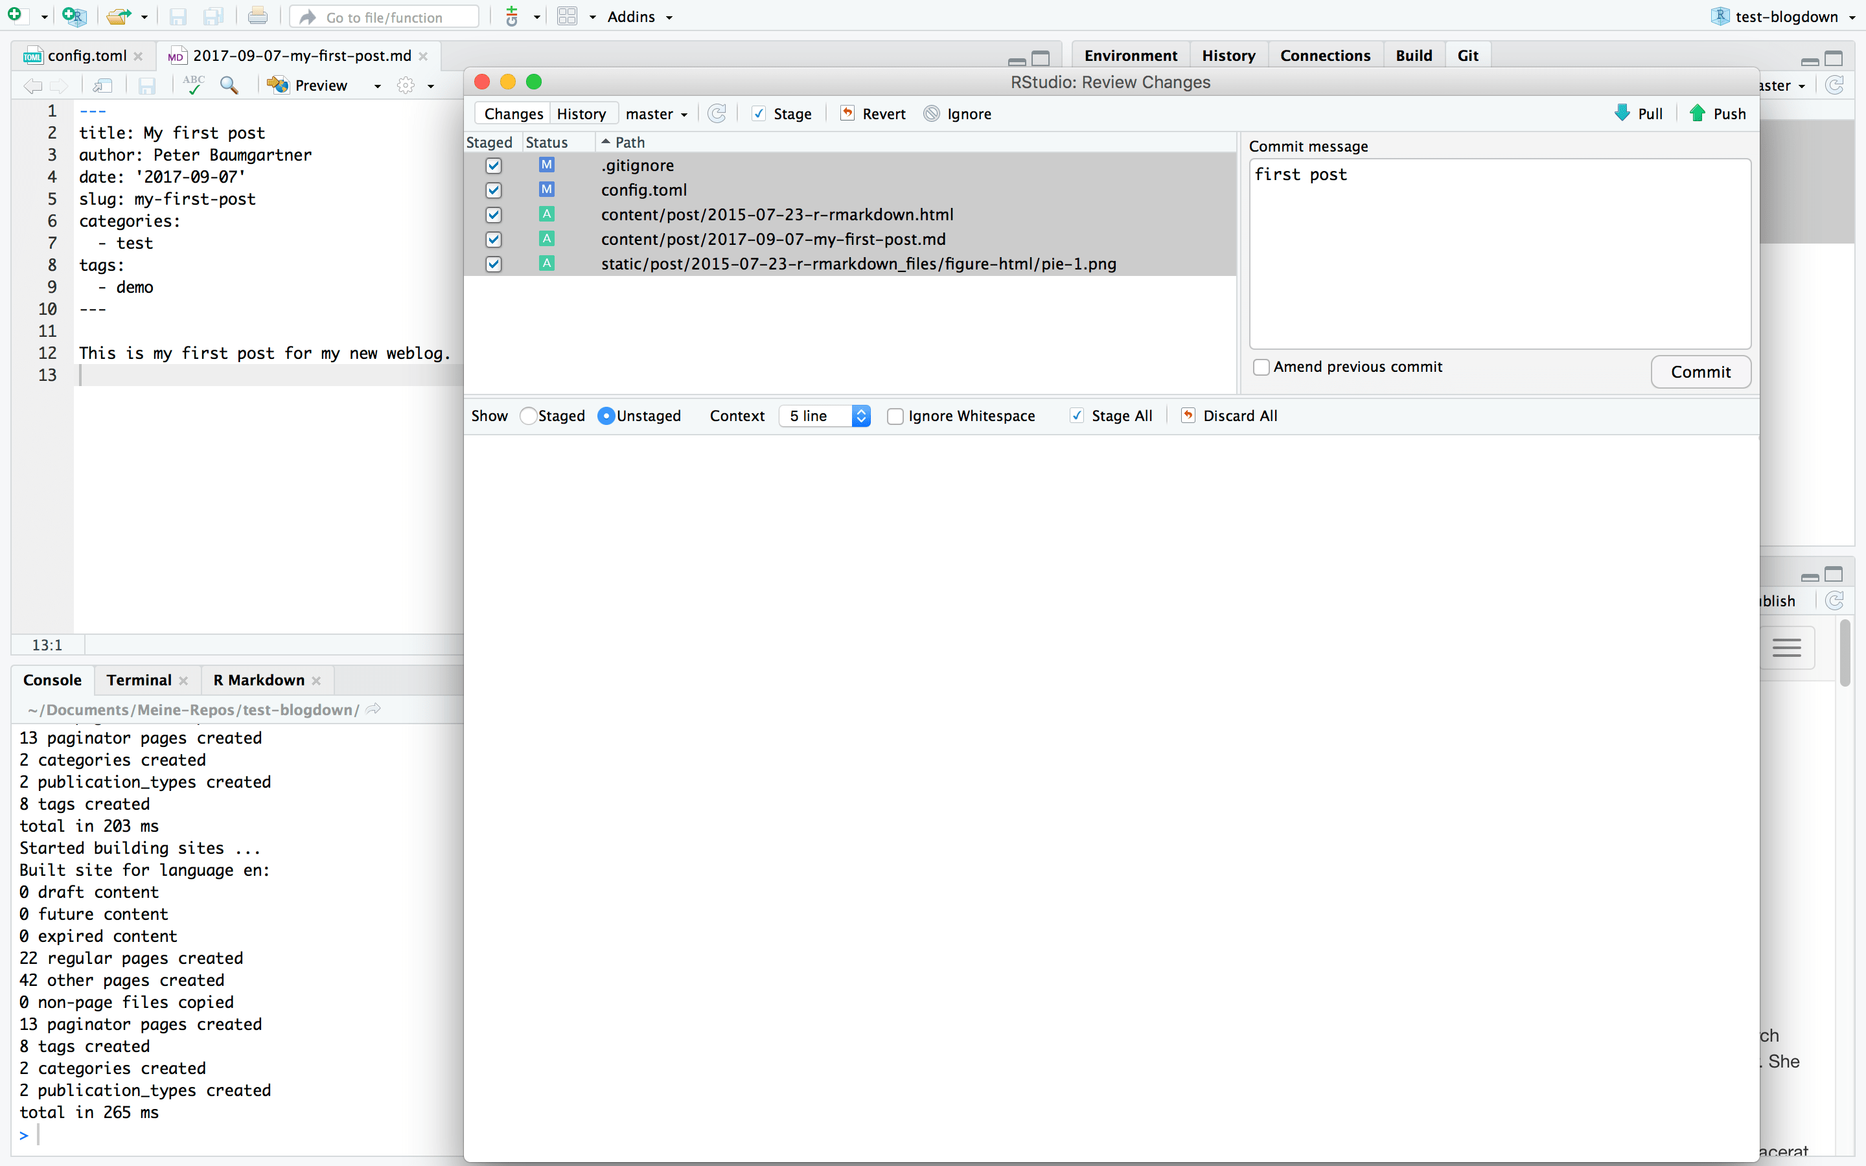Enable Amend previous commit checkbox
1866x1166 pixels.
tap(1261, 367)
